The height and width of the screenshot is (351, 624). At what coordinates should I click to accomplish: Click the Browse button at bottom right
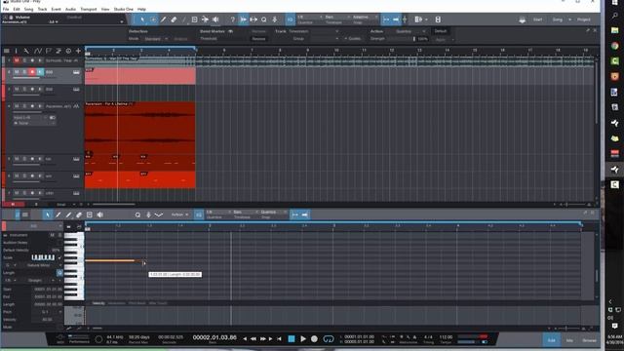589,340
